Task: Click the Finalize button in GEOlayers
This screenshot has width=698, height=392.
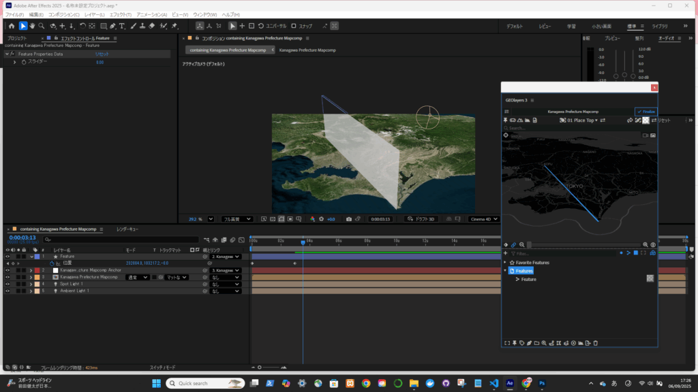Action: tap(646, 111)
